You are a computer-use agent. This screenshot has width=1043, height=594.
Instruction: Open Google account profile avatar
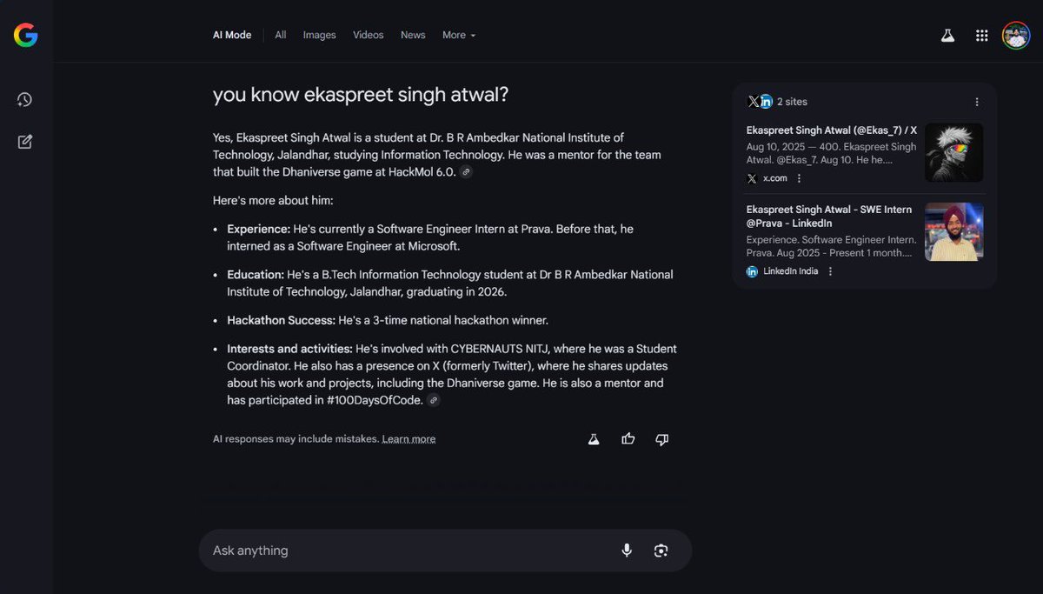(x=1015, y=36)
